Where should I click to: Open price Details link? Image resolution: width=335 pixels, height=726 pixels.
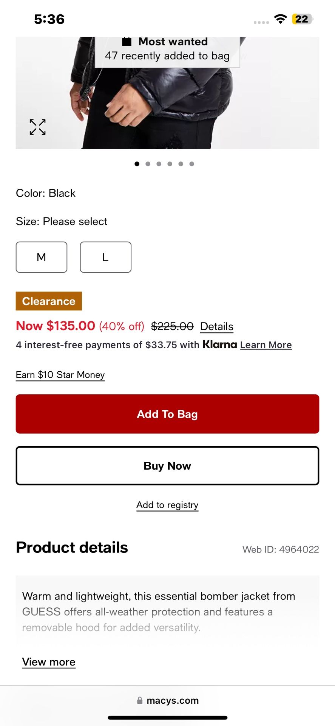coord(216,326)
